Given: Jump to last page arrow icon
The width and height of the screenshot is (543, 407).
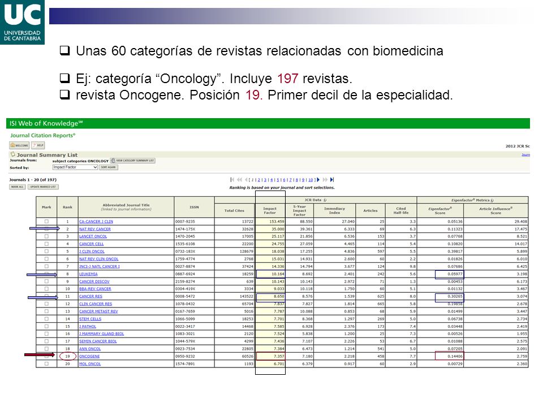Looking at the screenshot, I should (x=332, y=180).
